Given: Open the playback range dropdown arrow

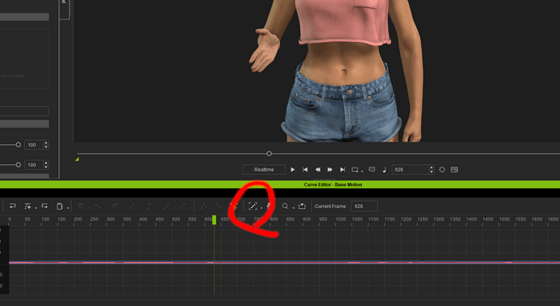Looking at the screenshot, I should tap(362, 172).
